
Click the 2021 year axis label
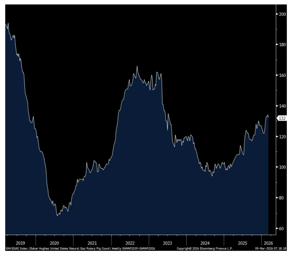(92, 243)
